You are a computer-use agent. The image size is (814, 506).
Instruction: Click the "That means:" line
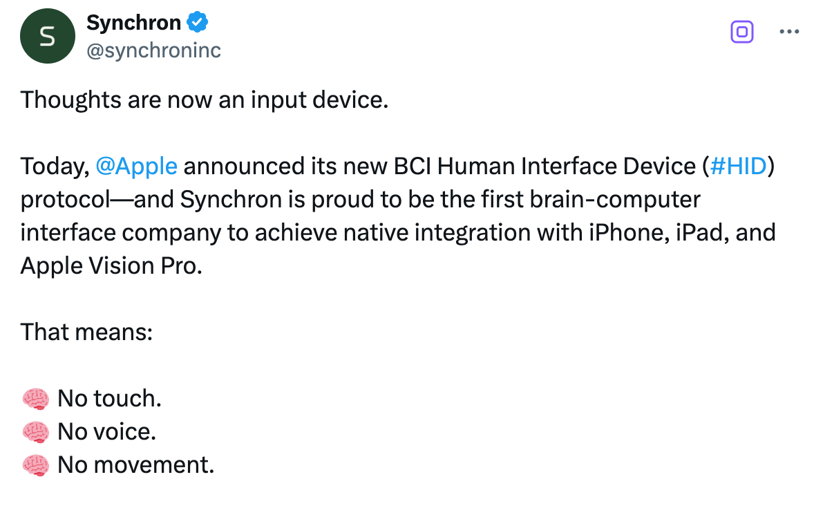point(86,332)
